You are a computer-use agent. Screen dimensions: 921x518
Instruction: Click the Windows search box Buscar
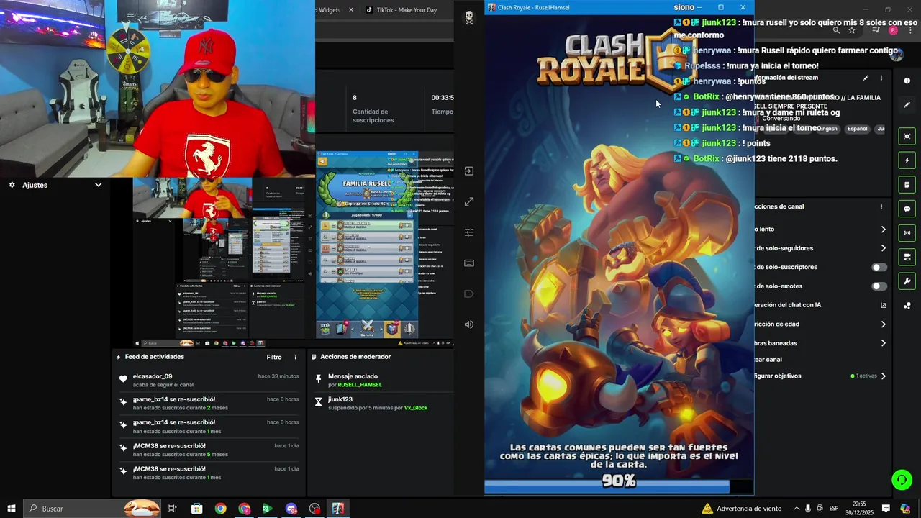pyautogui.click(x=92, y=509)
